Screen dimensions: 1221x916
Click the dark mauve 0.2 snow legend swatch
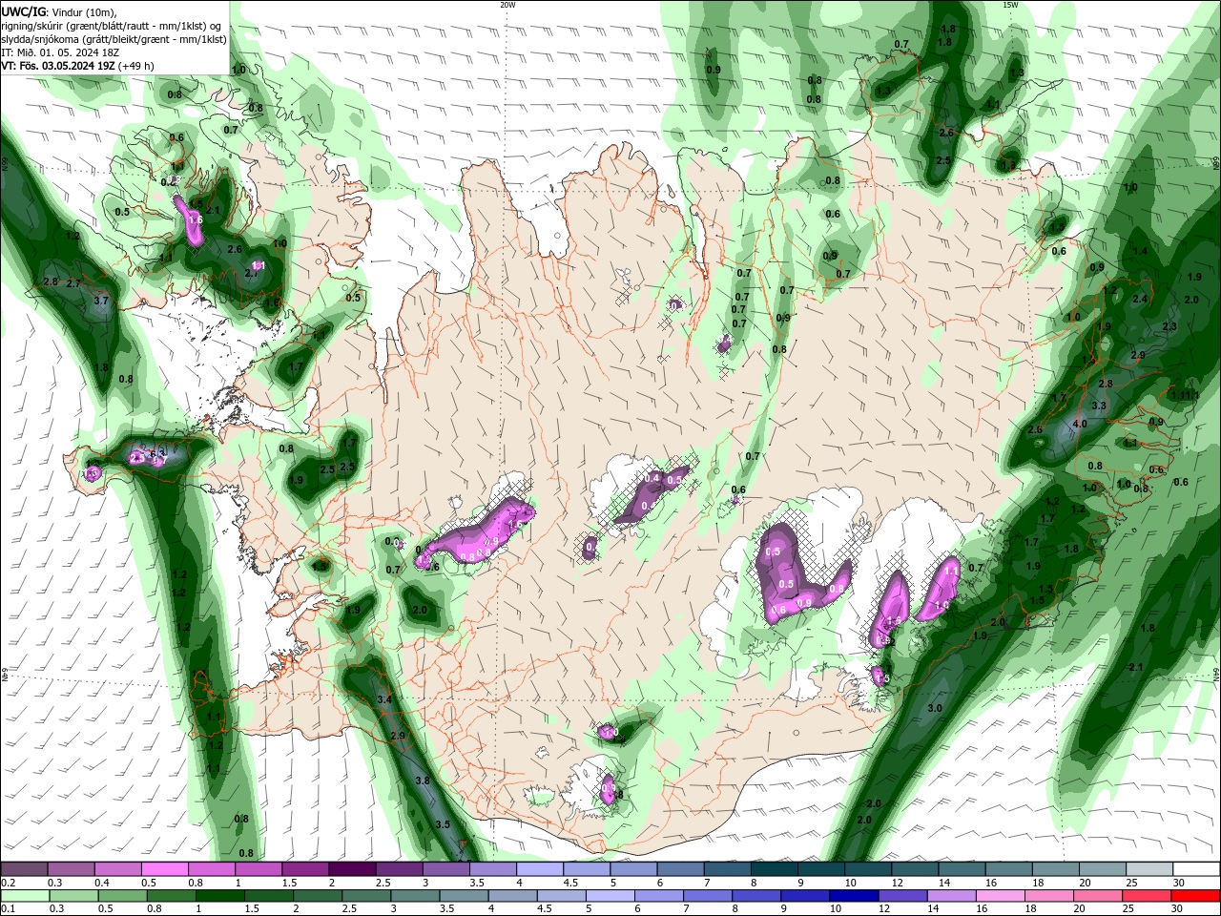pos(24,869)
